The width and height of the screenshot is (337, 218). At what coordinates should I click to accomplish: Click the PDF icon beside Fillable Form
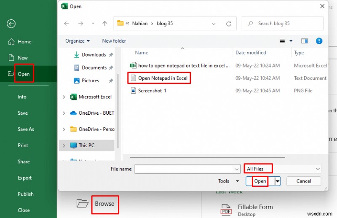pyautogui.click(x=226, y=210)
